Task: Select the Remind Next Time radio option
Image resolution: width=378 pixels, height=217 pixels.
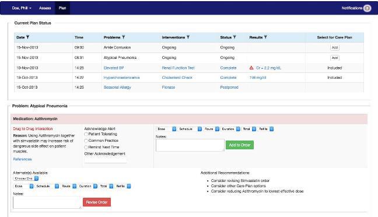Action: pyautogui.click(x=86, y=147)
